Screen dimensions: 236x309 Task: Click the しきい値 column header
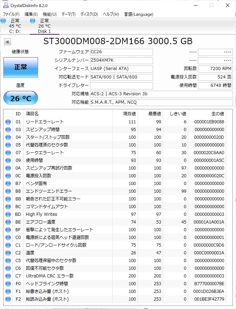[x=175, y=114]
